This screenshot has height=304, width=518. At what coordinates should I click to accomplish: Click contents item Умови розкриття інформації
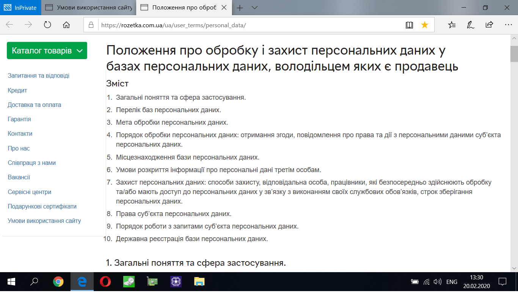point(218,169)
